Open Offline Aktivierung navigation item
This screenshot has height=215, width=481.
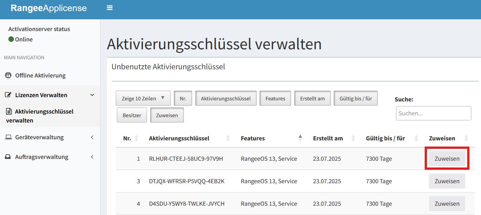tap(40, 75)
